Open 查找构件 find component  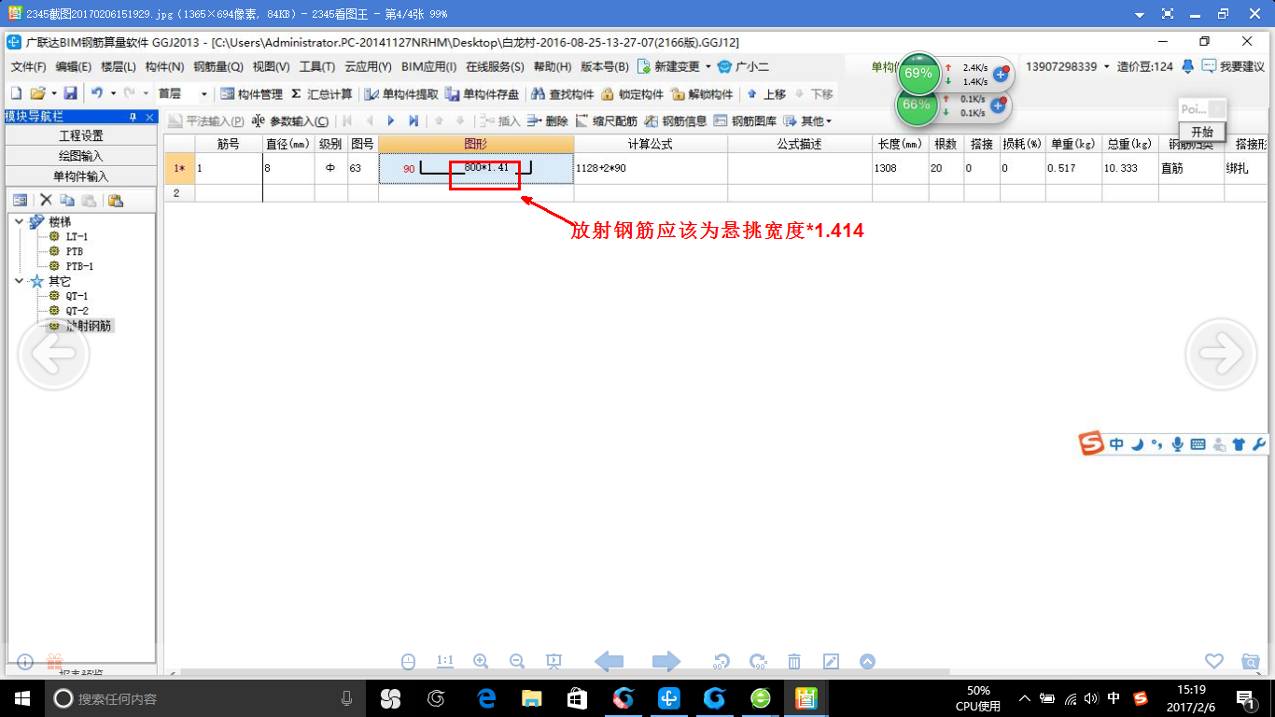(562, 94)
